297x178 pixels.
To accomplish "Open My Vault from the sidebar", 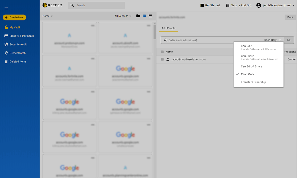I will click(x=15, y=27).
